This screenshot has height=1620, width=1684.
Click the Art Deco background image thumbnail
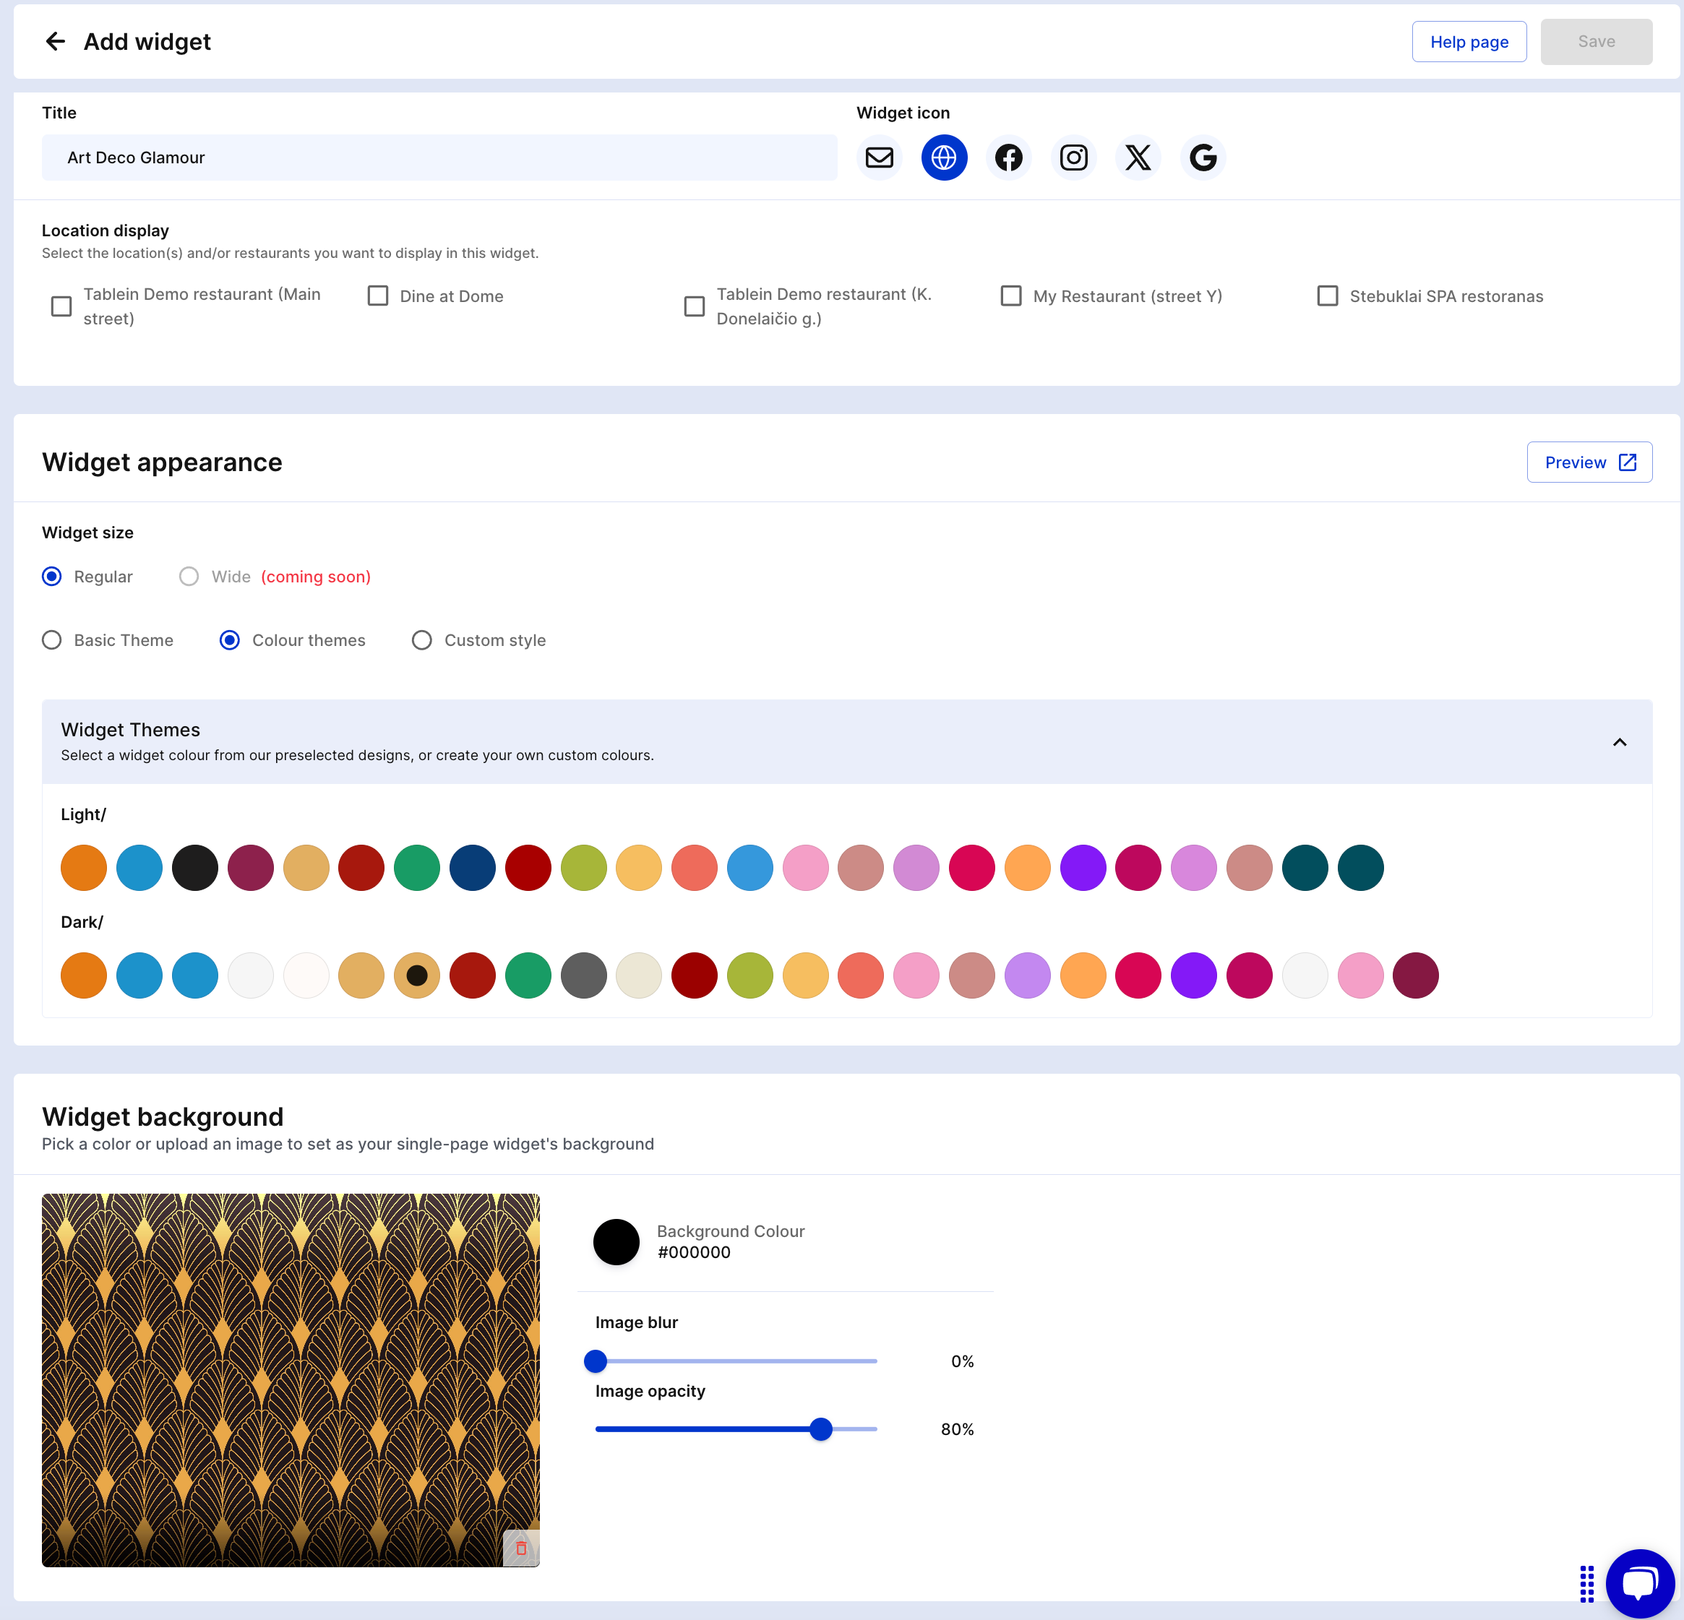tap(291, 1380)
